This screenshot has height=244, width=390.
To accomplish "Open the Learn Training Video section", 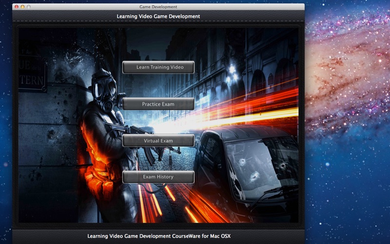I will point(158,67).
